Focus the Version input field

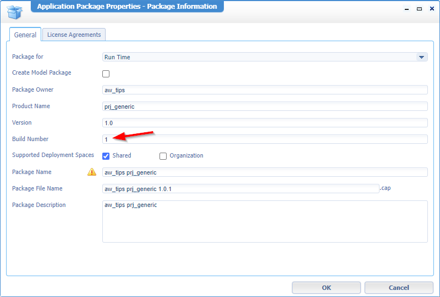click(x=265, y=123)
